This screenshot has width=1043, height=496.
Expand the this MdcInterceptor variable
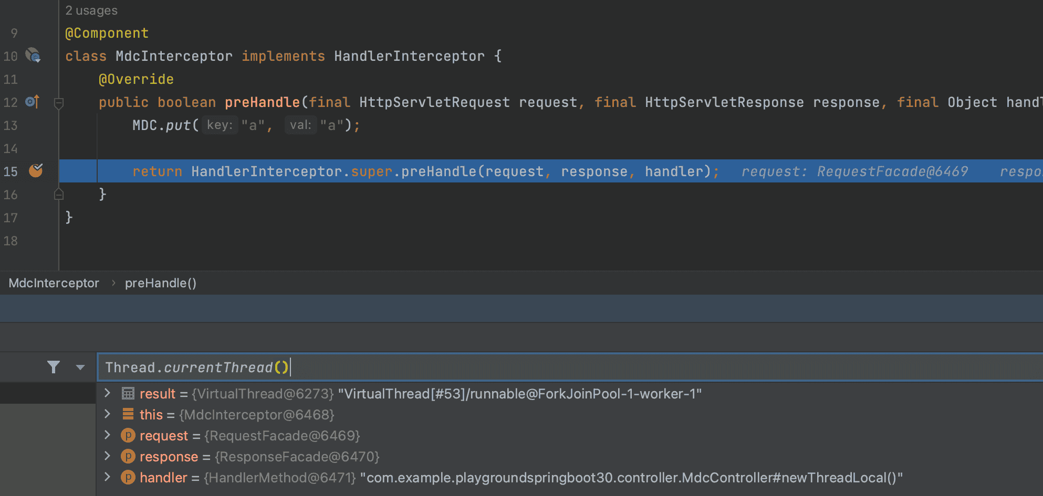point(108,414)
